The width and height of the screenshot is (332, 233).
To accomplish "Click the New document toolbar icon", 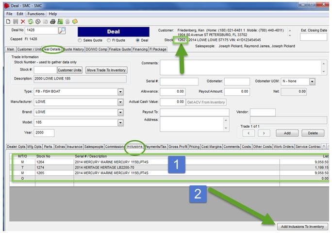I will pos(9,22).
